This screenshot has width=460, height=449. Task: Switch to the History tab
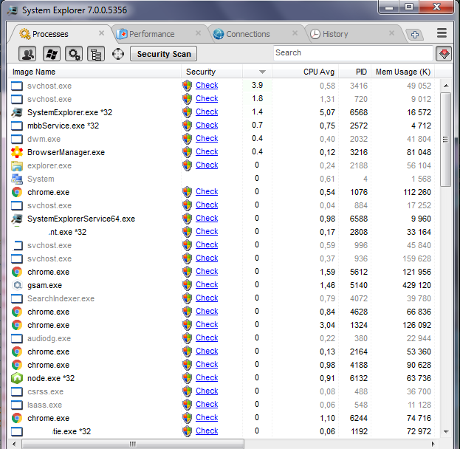pyautogui.click(x=335, y=34)
